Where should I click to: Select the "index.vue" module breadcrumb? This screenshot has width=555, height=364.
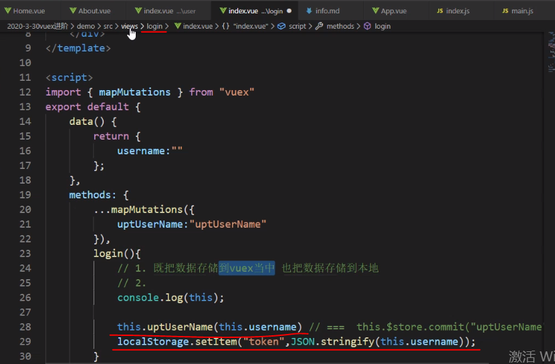pos(251,26)
